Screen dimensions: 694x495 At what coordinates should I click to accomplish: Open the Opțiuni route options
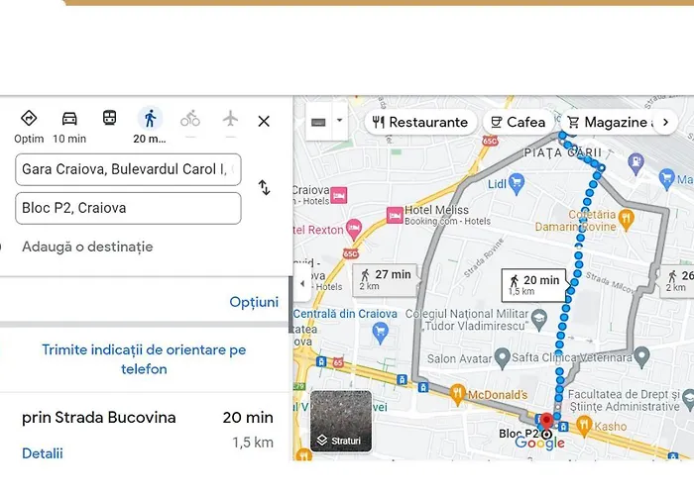pyautogui.click(x=254, y=302)
